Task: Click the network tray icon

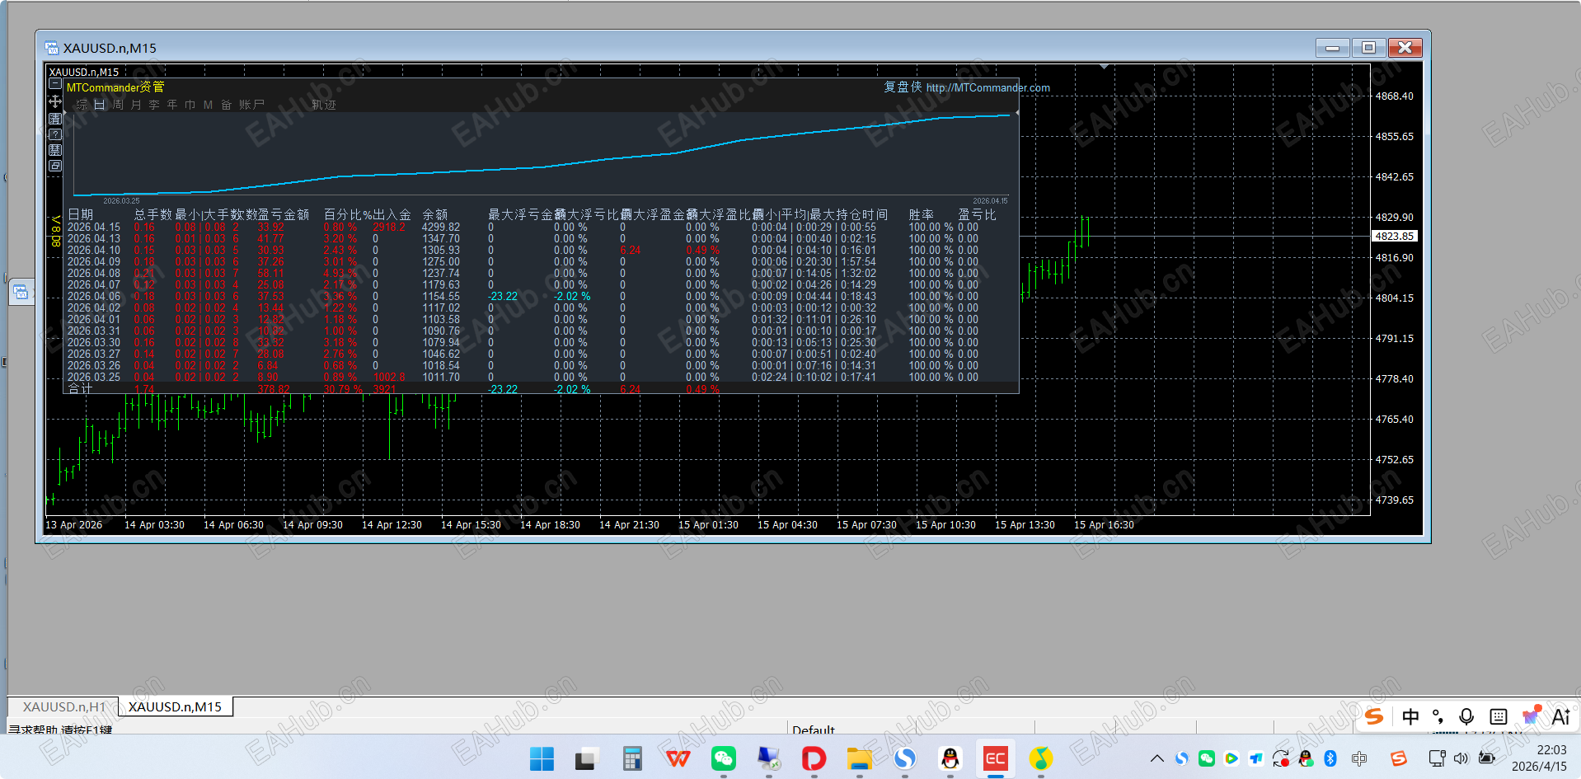Action: (1437, 758)
